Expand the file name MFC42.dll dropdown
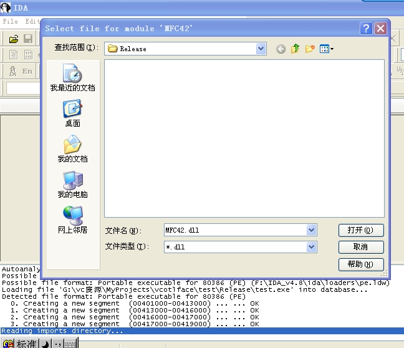The height and width of the screenshot is (348, 404). 311,230
